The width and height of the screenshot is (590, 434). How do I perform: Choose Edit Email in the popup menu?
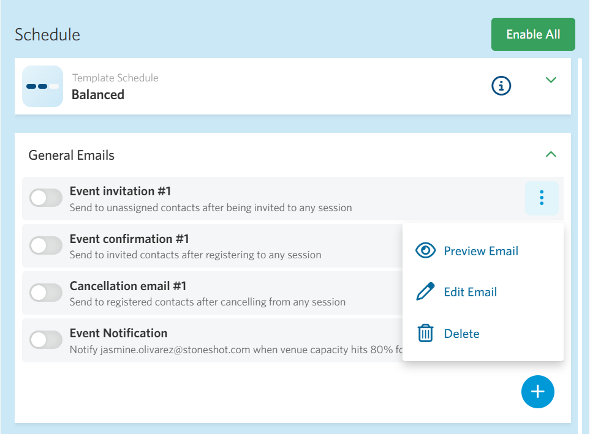[470, 292]
